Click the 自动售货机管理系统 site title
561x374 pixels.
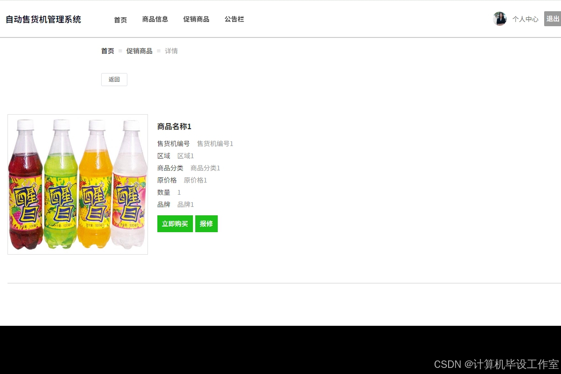43,19
